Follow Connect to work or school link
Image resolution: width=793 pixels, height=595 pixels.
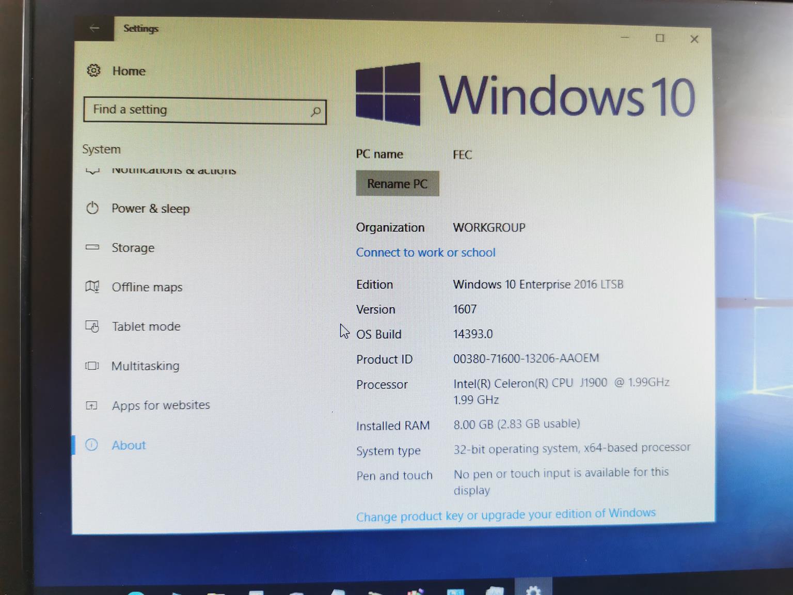coord(425,253)
